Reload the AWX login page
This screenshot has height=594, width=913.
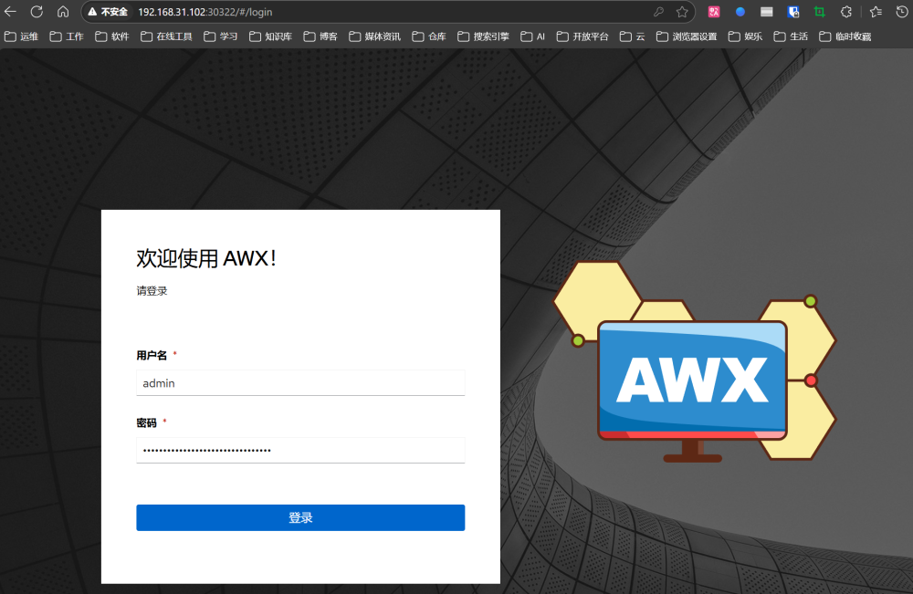pos(36,12)
